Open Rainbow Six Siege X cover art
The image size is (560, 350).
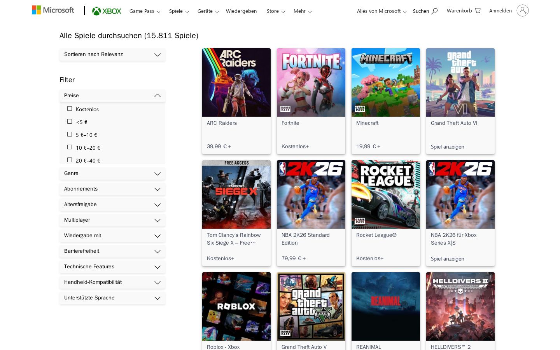pos(236,194)
